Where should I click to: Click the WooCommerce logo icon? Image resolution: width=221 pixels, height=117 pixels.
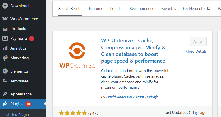tap(5, 19)
